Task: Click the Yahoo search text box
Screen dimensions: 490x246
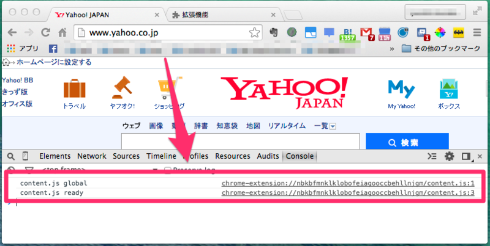Action: coord(240,142)
